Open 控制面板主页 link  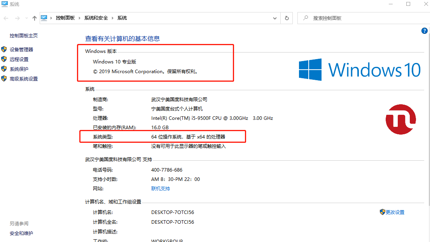point(24,36)
